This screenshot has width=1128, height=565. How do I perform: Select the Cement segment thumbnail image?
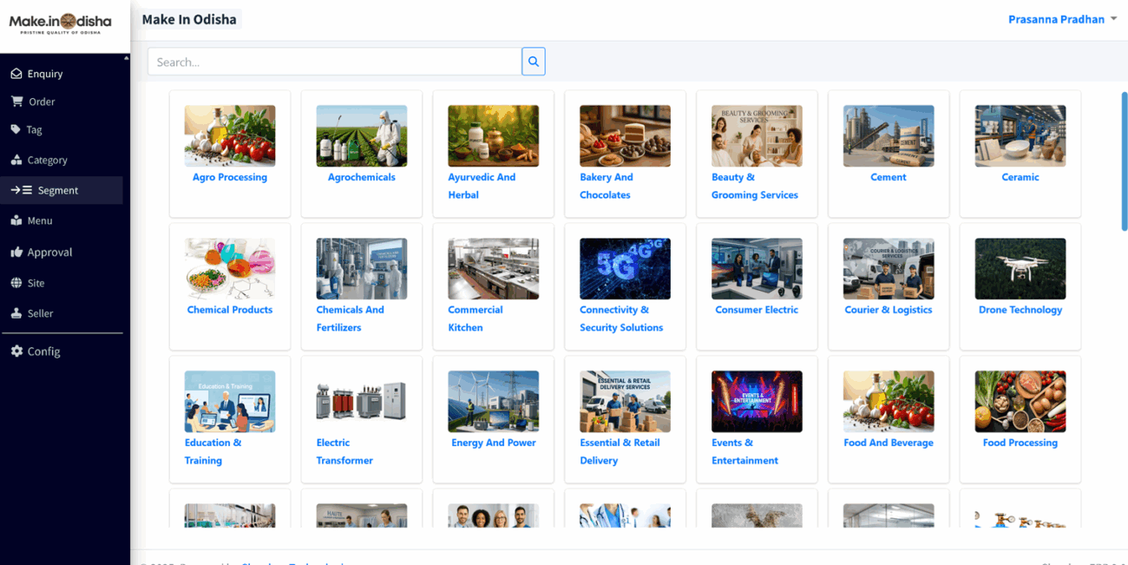[x=889, y=135]
